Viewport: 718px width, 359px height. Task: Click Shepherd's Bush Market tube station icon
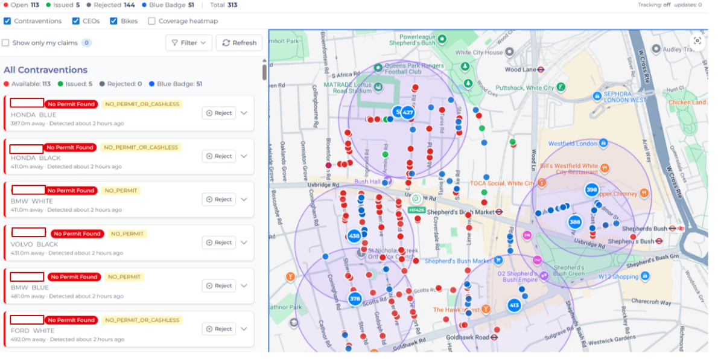pyautogui.click(x=500, y=212)
